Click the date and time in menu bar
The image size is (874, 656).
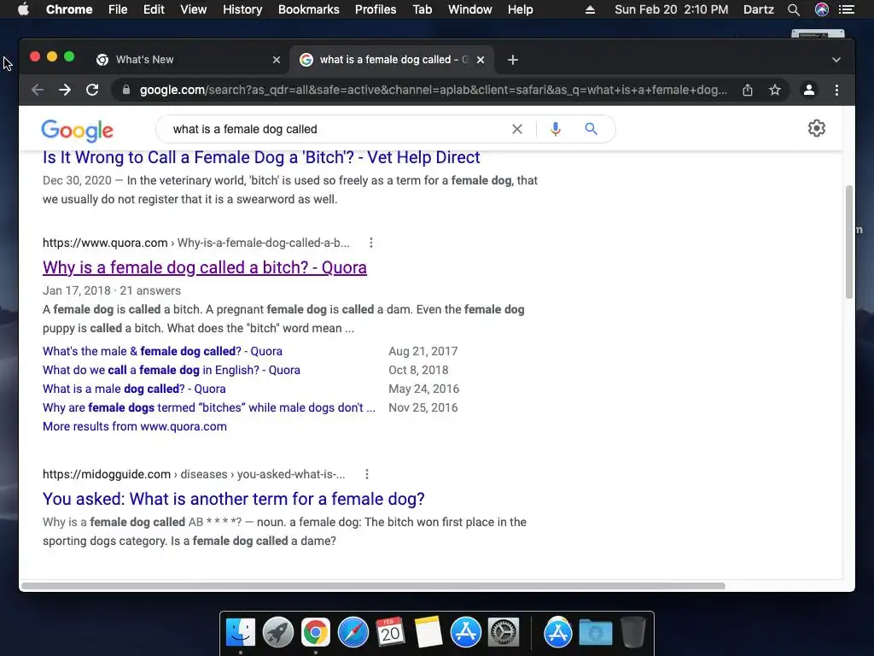(671, 9)
